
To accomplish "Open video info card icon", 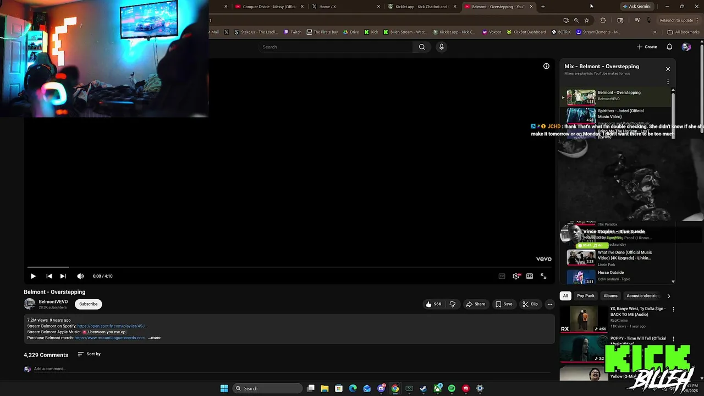I will [x=546, y=66].
